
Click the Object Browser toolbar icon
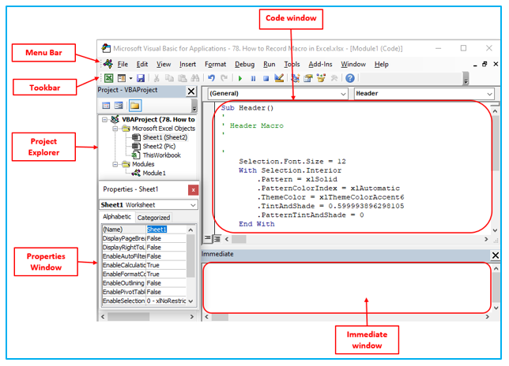[321, 78]
